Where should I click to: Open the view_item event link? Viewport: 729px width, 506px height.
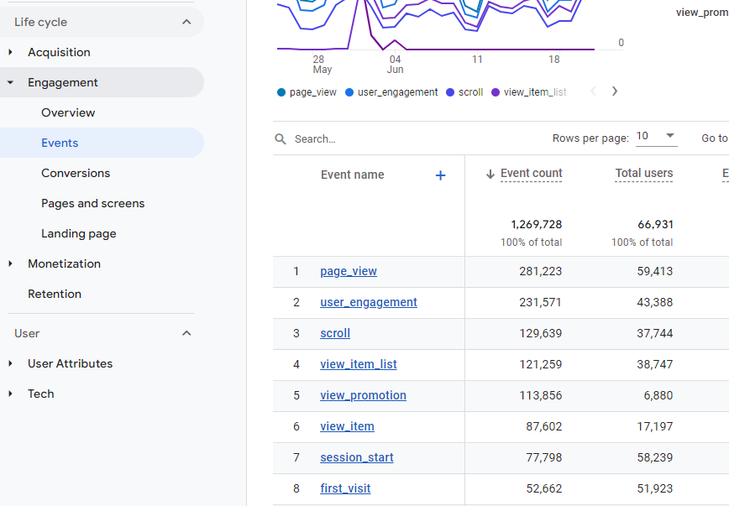[x=348, y=426]
